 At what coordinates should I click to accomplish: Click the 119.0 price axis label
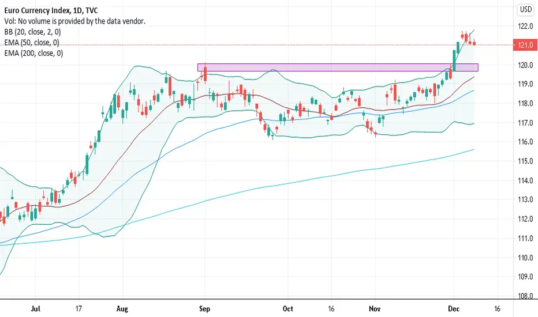[x=525, y=84]
